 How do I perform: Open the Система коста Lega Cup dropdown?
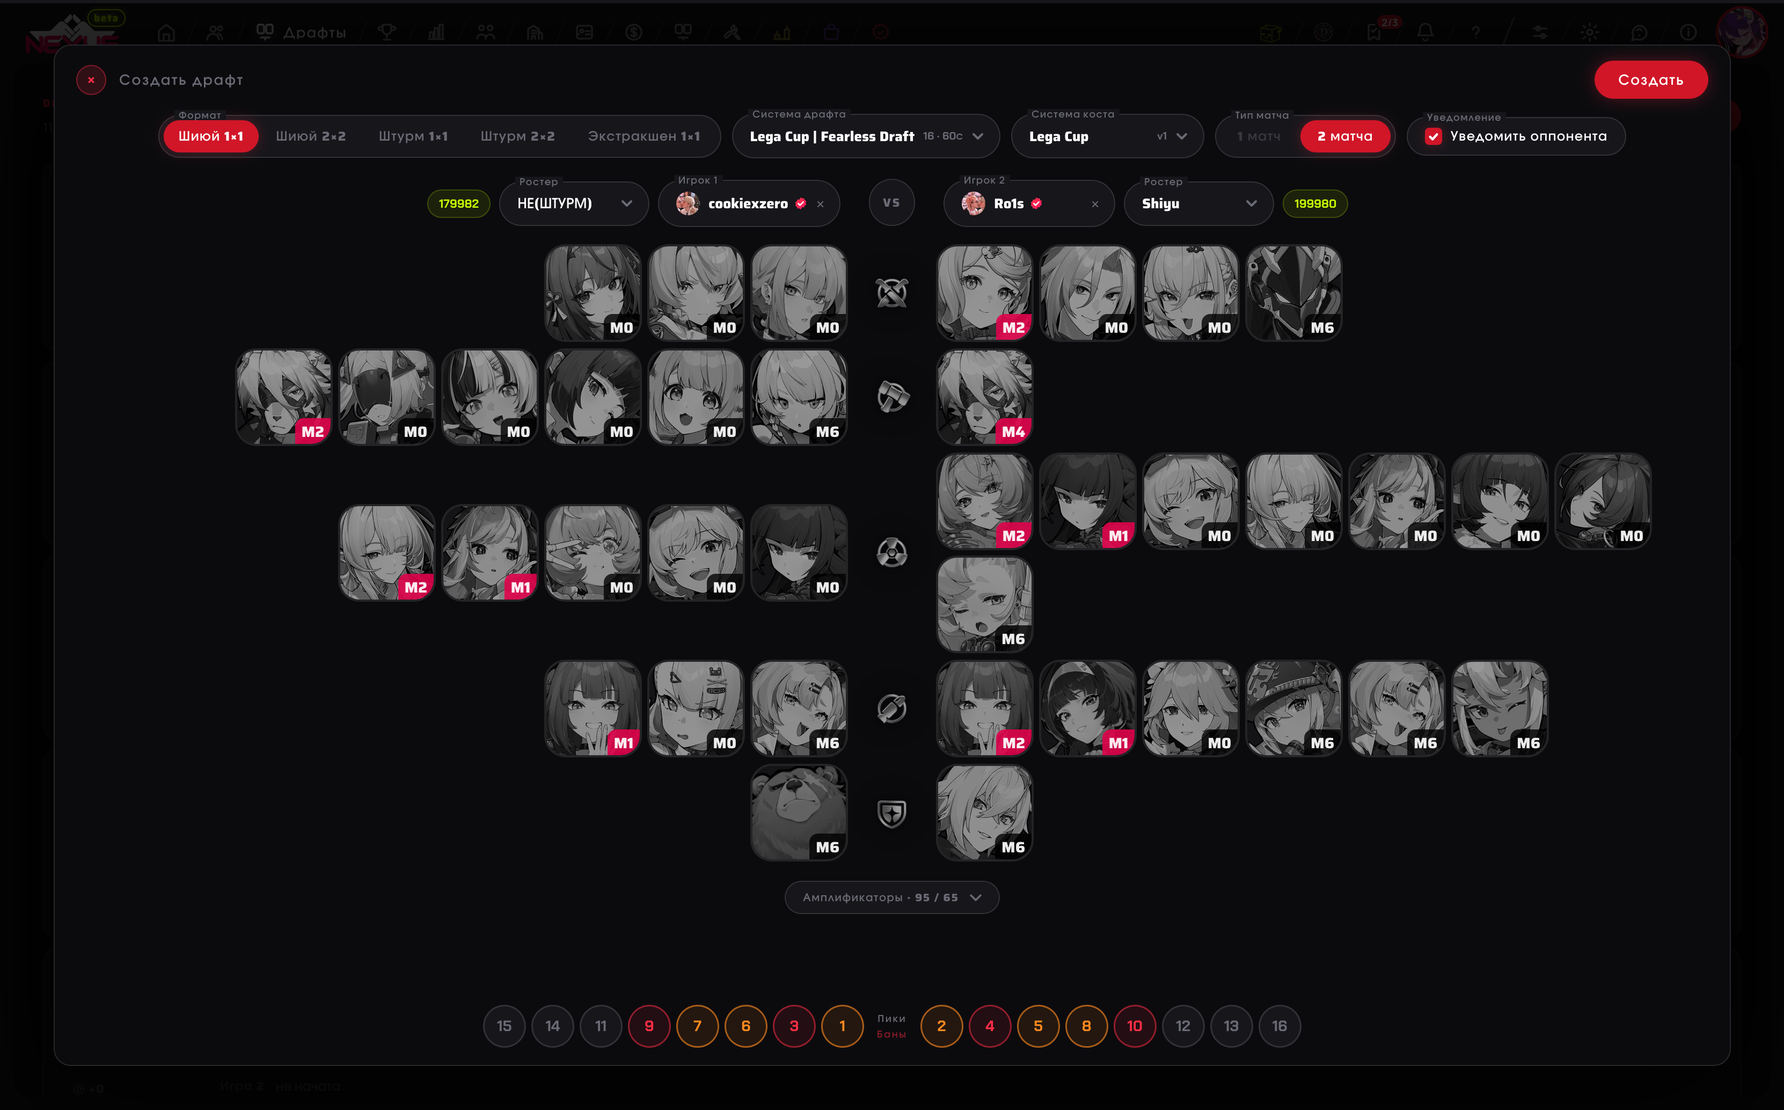[1107, 136]
